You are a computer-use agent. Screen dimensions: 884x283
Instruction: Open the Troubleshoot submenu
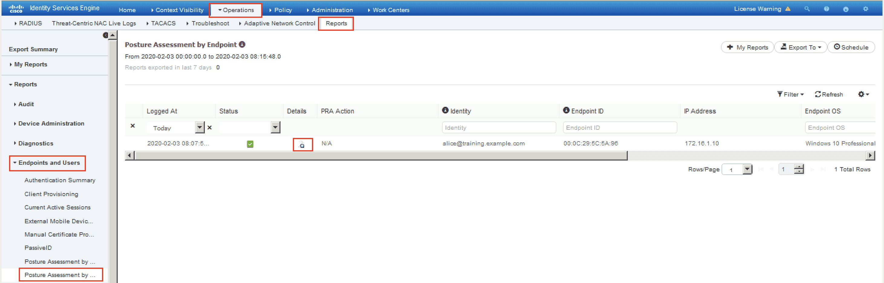point(208,23)
